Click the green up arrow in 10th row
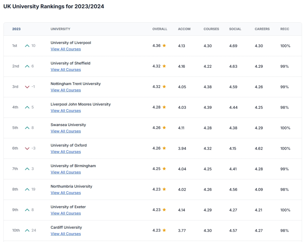 (27, 230)
